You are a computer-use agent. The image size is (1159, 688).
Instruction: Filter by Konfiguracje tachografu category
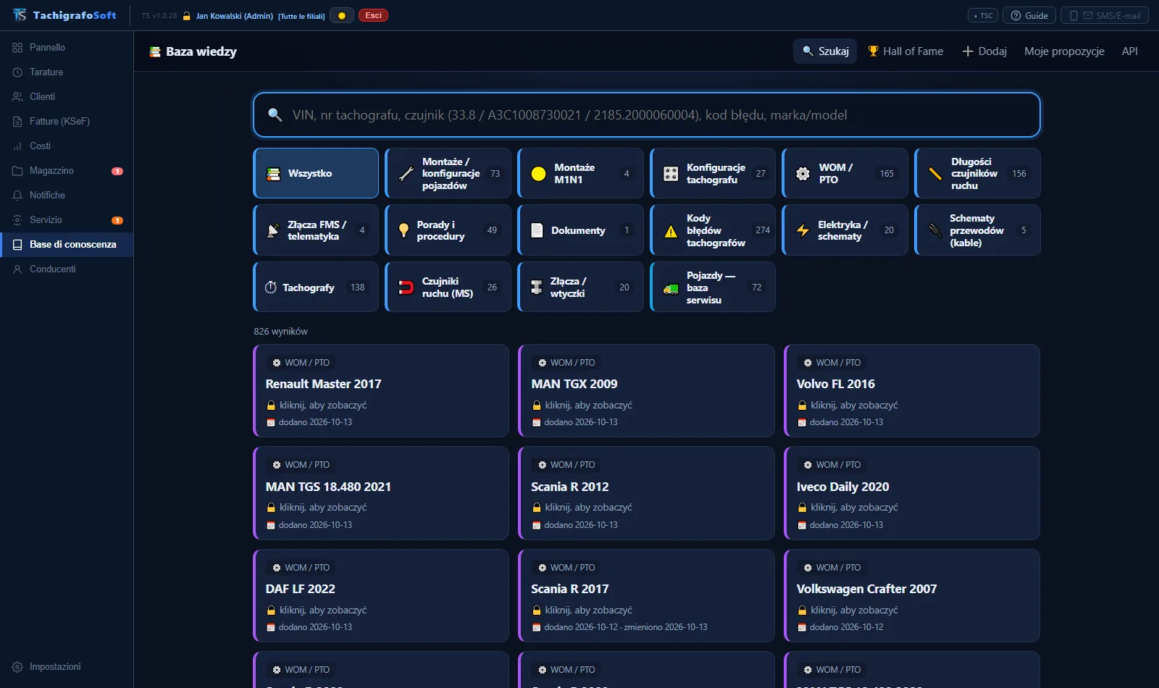pos(713,173)
